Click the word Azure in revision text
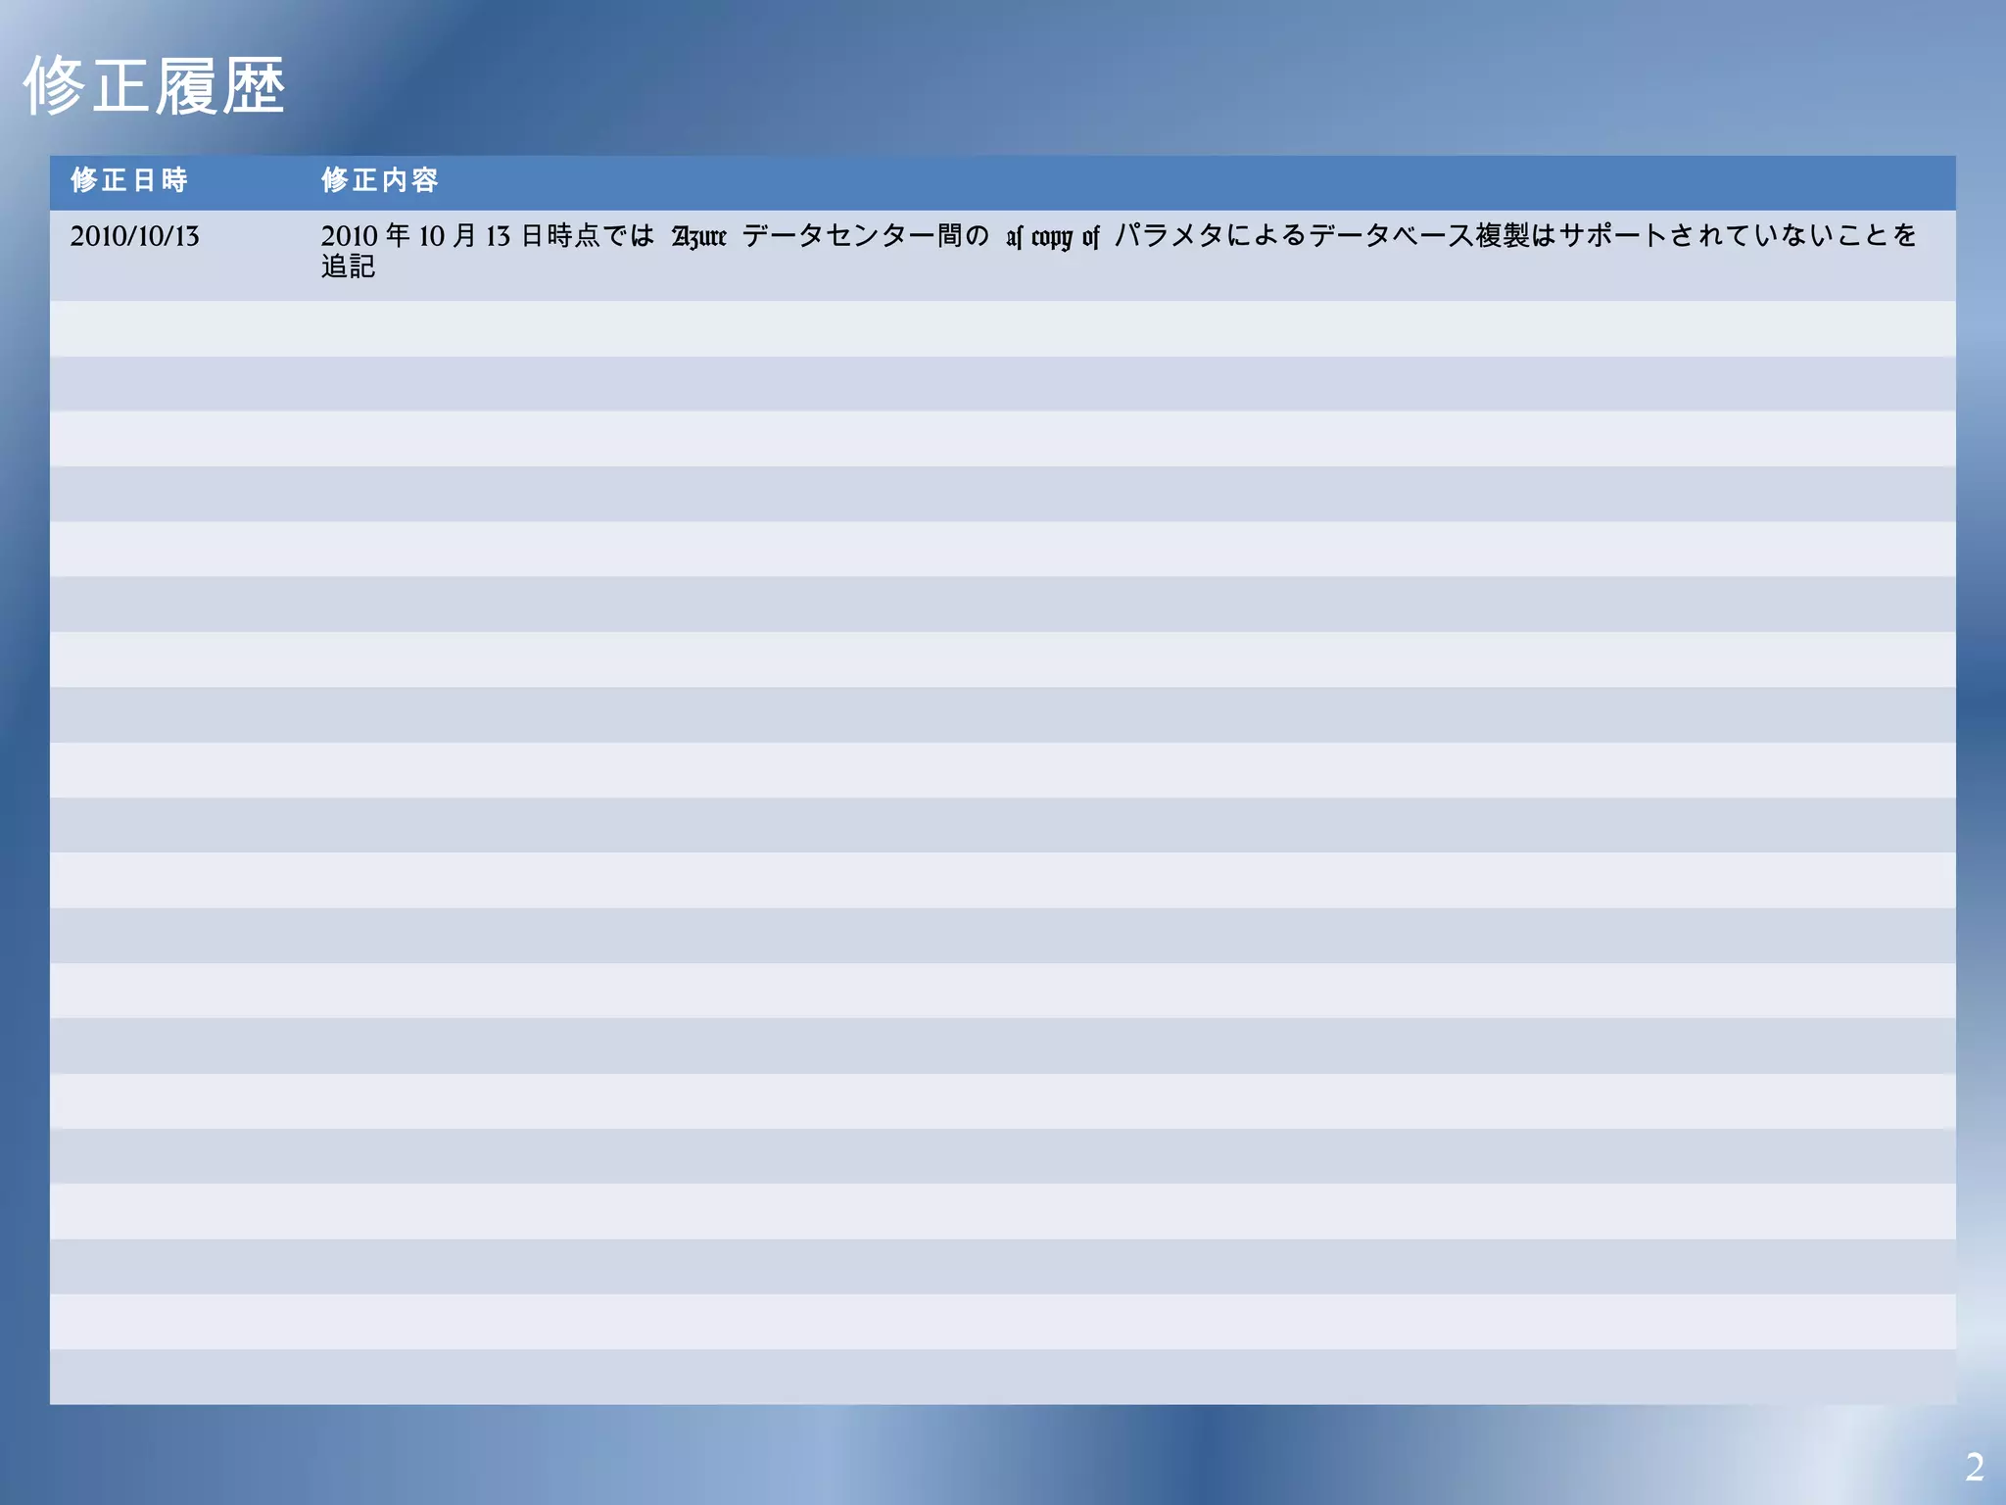 click(698, 236)
